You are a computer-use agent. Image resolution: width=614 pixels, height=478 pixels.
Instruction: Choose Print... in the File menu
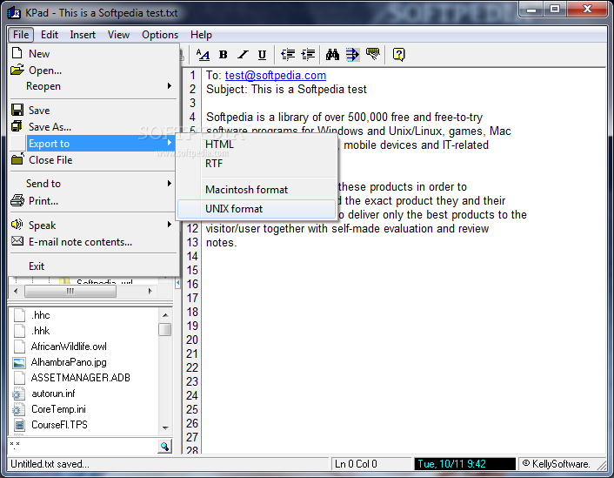pos(93,201)
